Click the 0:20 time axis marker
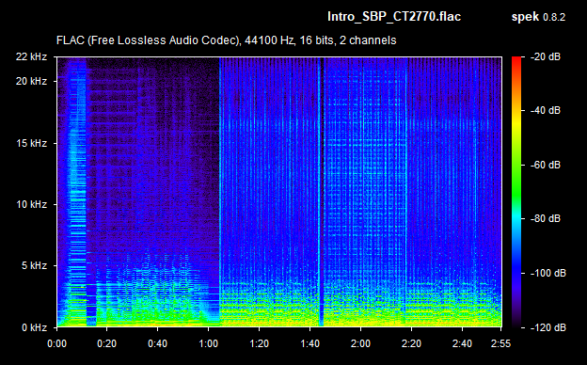The height and width of the screenshot is (365, 587). [x=106, y=343]
